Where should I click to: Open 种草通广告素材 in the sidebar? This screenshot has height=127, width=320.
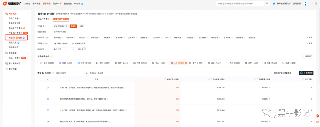18,33
